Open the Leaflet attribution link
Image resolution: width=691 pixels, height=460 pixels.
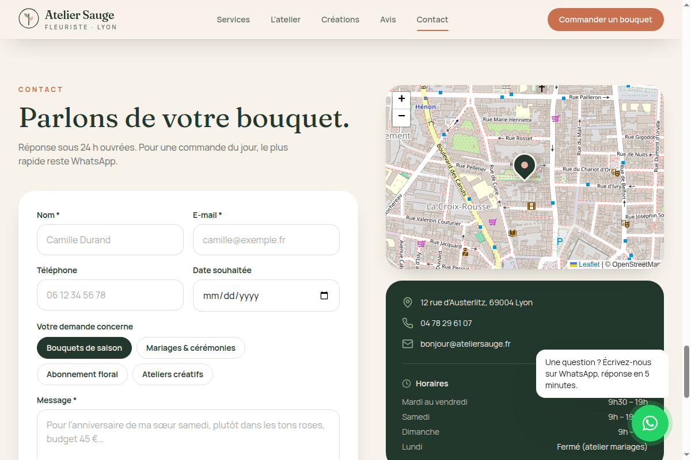(584, 264)
